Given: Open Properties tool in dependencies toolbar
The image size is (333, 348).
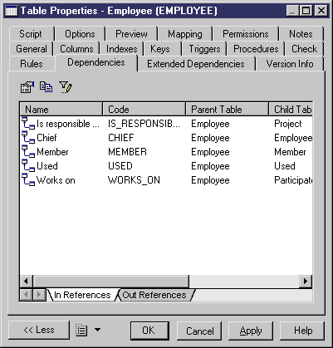Looking at the screenshot, I should pos(27,87).
